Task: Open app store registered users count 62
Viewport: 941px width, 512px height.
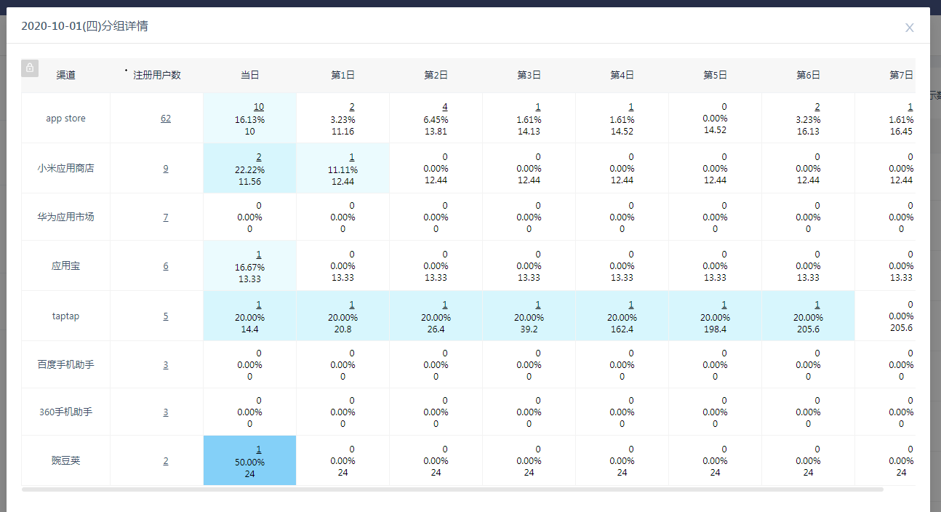Action: [166, 119]
